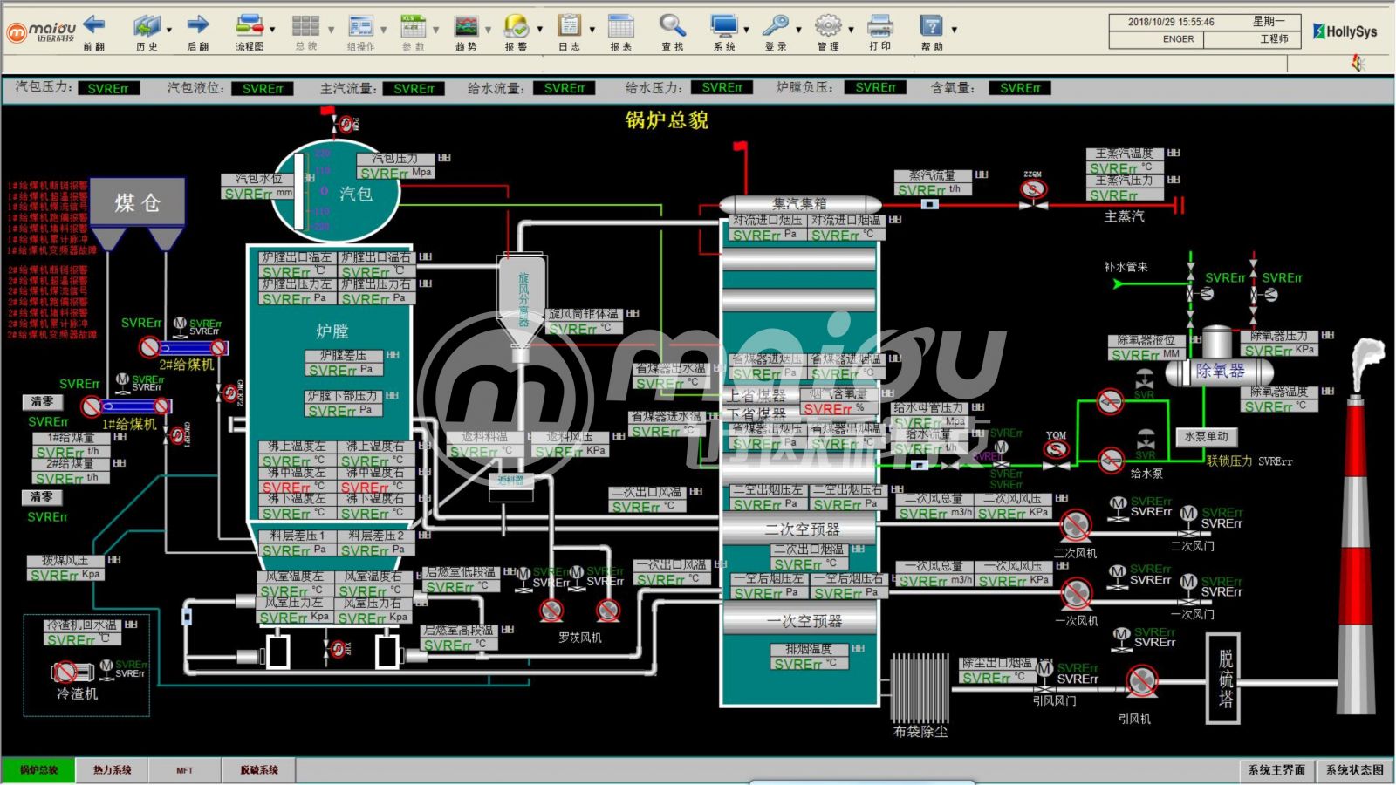The width and height of the screenshot is (1396, 785).
Task: Toggle the YQM valve on feedwater line
Action: 1057,450
